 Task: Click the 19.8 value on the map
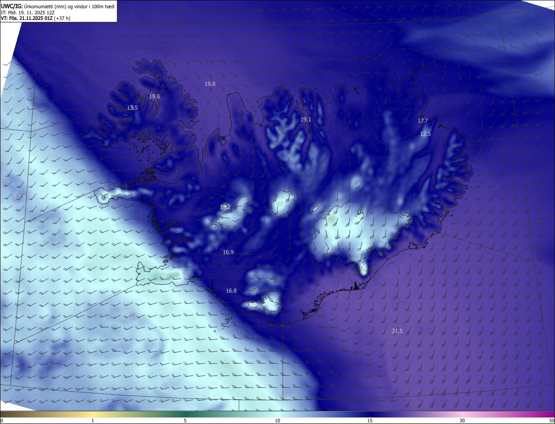pos(210,84)
